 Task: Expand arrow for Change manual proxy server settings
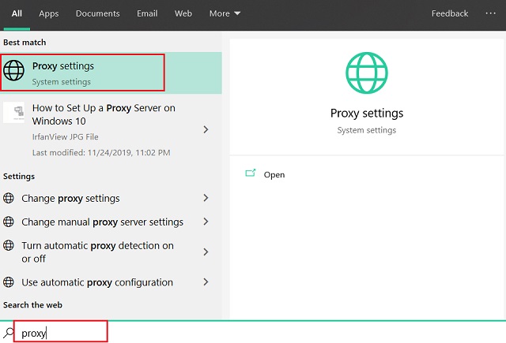pyautogui.click(x=206, y=222)
